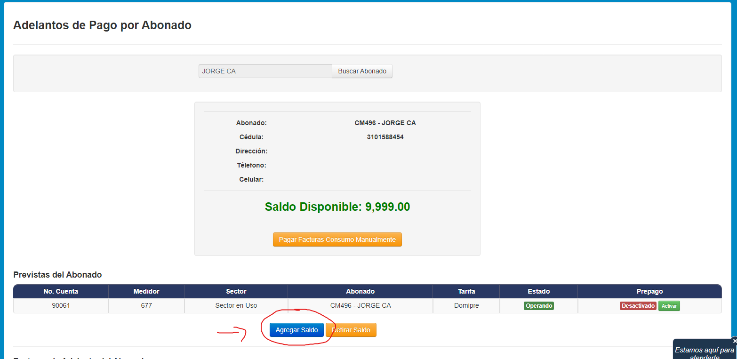Click the Celular label in the details card
The image size is (737, 359).
pos(251,180)
